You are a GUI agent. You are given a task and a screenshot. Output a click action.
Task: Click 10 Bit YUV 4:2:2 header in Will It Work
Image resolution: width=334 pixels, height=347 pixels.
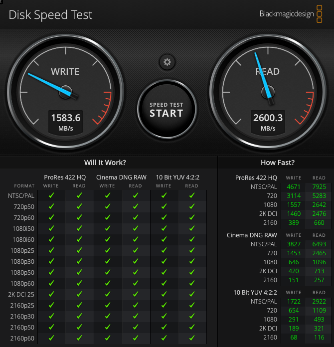tap(178, 177)
